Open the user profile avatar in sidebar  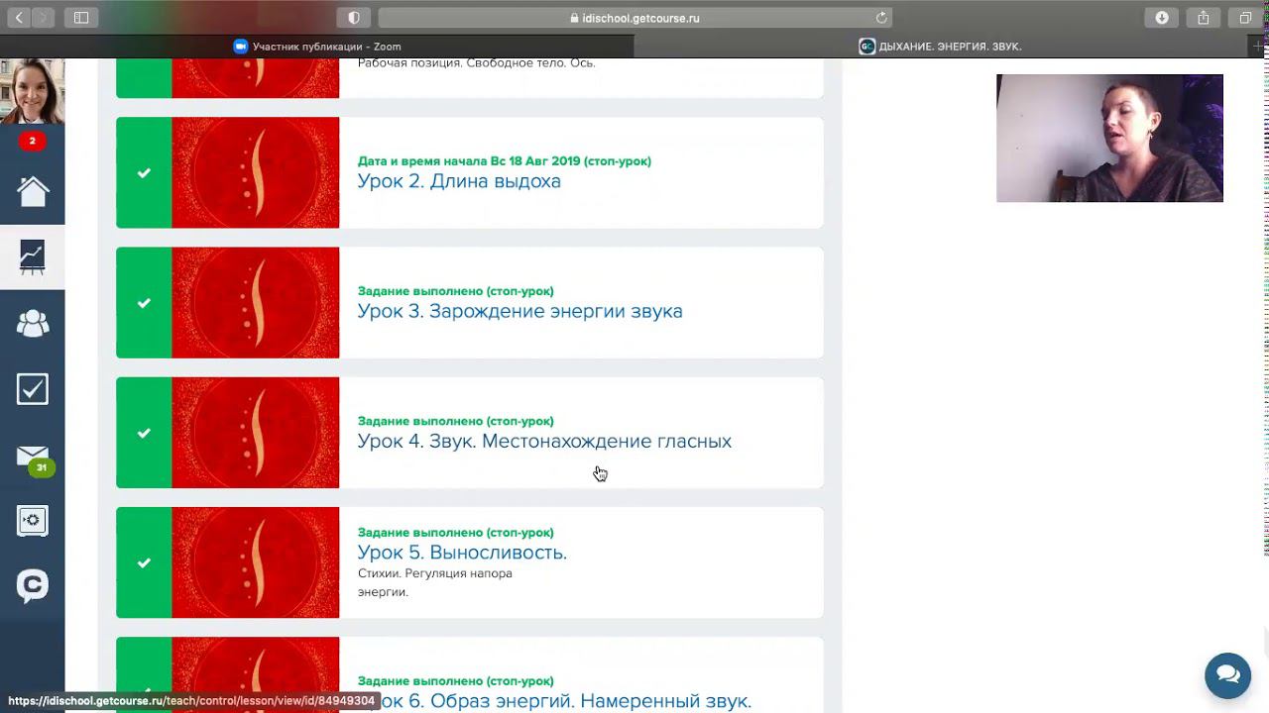33,91
